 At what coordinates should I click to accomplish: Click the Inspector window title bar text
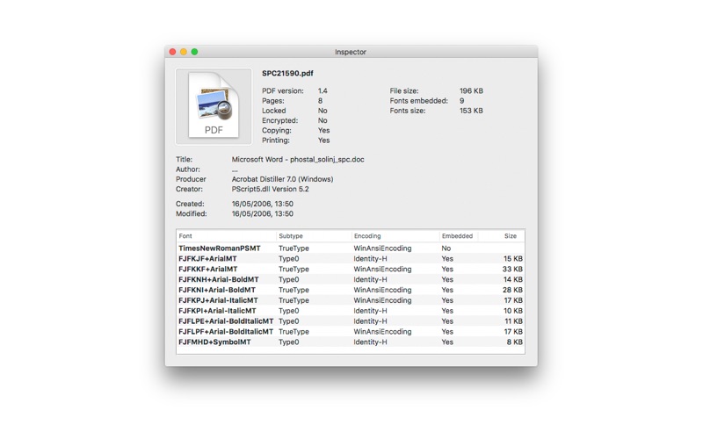click(351, 52)
